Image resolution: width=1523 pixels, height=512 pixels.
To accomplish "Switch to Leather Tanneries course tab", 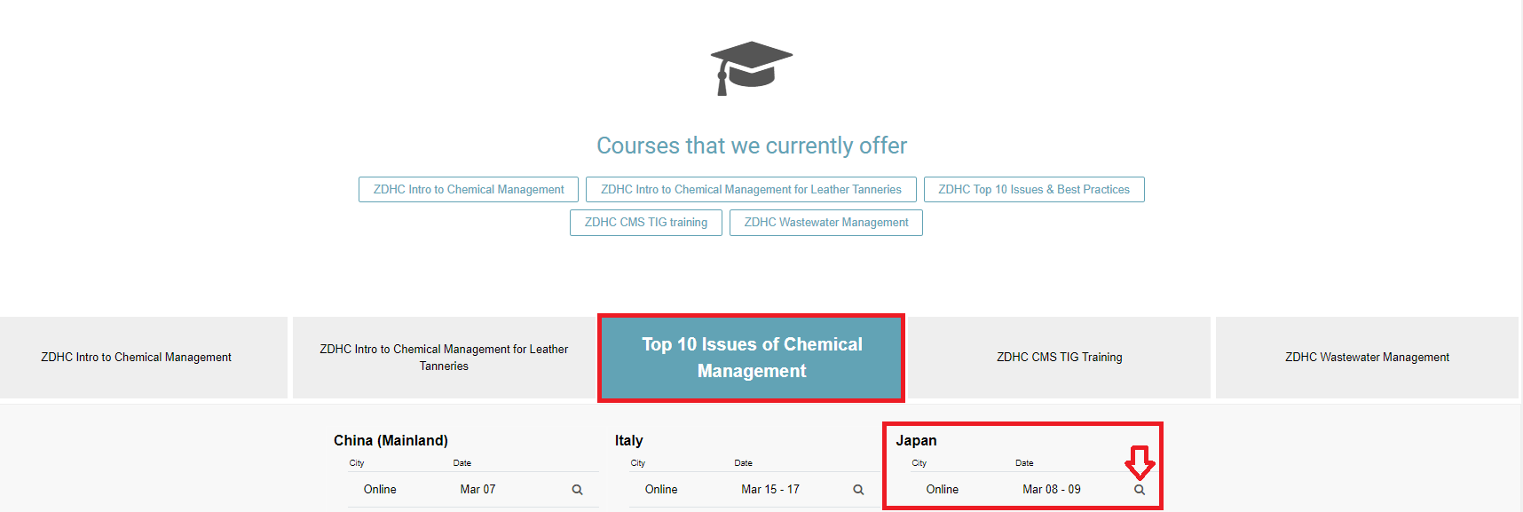I will pos(444,358).
